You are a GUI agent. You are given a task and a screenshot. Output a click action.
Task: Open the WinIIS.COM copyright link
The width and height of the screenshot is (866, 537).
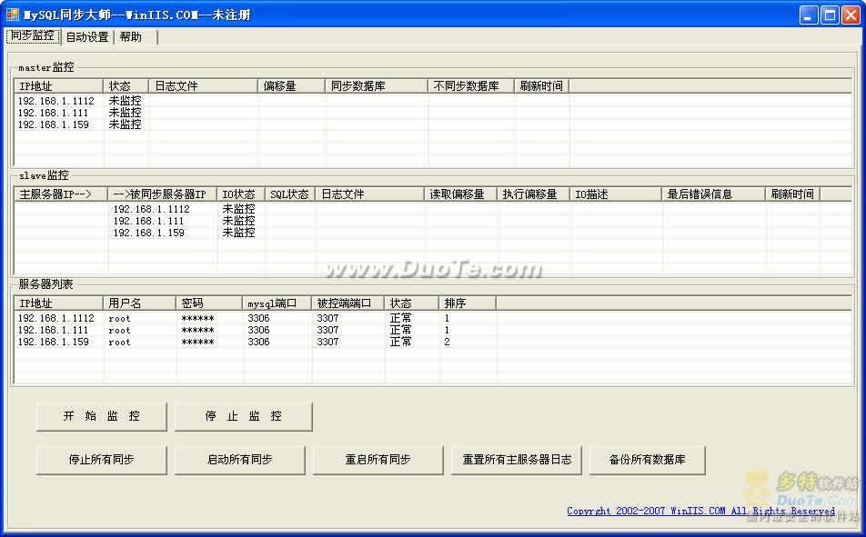(x=700, y=511)
